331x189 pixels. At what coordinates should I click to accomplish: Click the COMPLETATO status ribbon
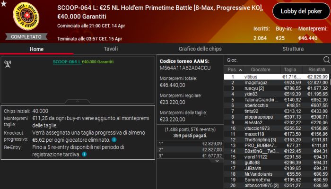(x=26, y=37)
